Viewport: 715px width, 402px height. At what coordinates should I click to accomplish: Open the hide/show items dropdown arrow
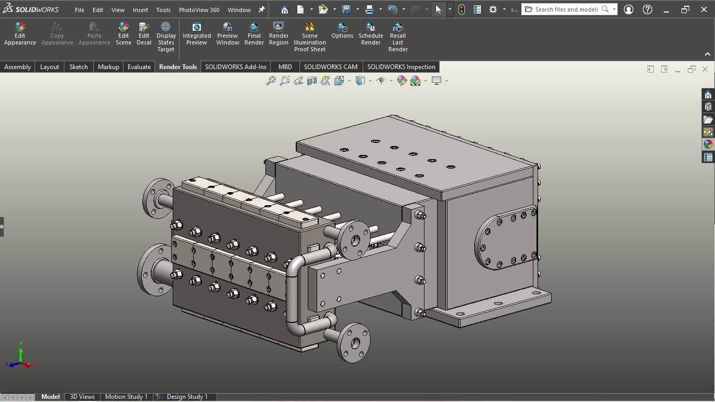[x=391, y=81]
